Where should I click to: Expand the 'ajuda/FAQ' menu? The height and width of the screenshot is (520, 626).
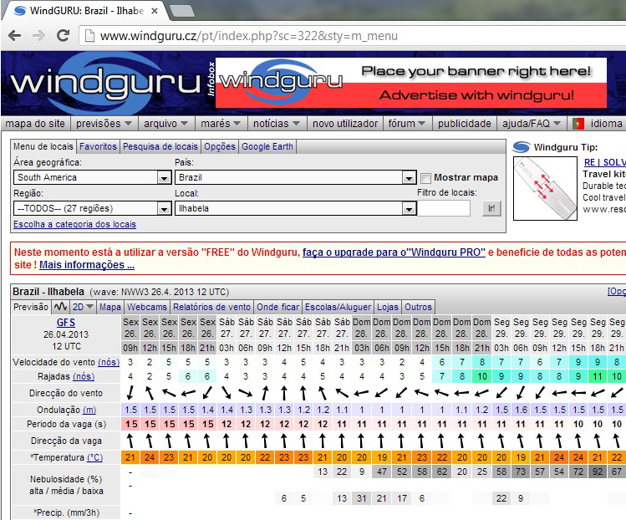point(532,124)
